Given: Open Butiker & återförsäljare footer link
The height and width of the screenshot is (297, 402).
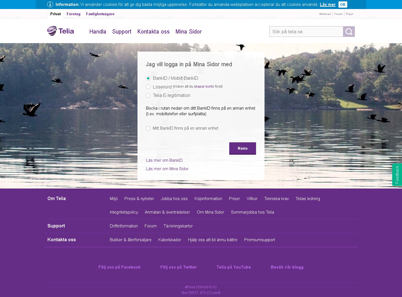Looking at the screenshot, I should click(x=131, y=240).
